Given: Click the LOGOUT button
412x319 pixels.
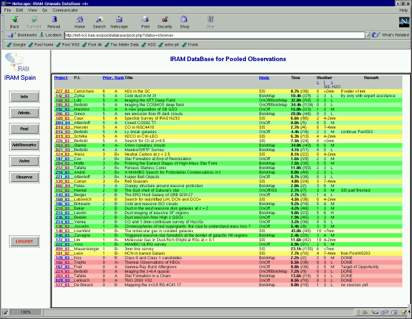Looking at the screenshot, I should pos(24,241).
